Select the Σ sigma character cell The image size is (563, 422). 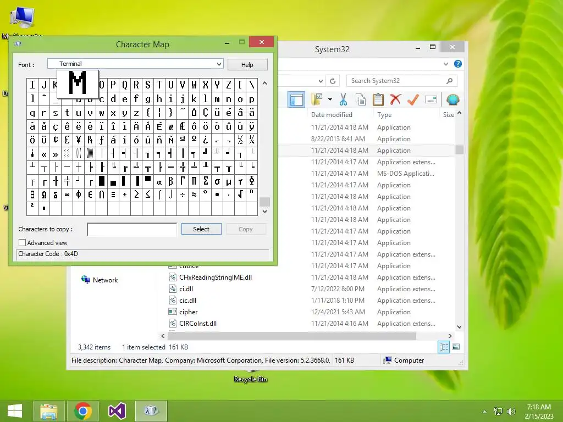pos(206,181)
